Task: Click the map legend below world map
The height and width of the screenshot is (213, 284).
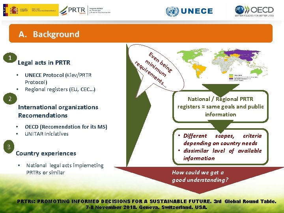Action: (243, 78)
